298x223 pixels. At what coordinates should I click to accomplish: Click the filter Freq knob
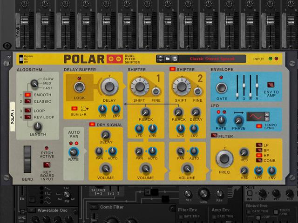[224, 158]
